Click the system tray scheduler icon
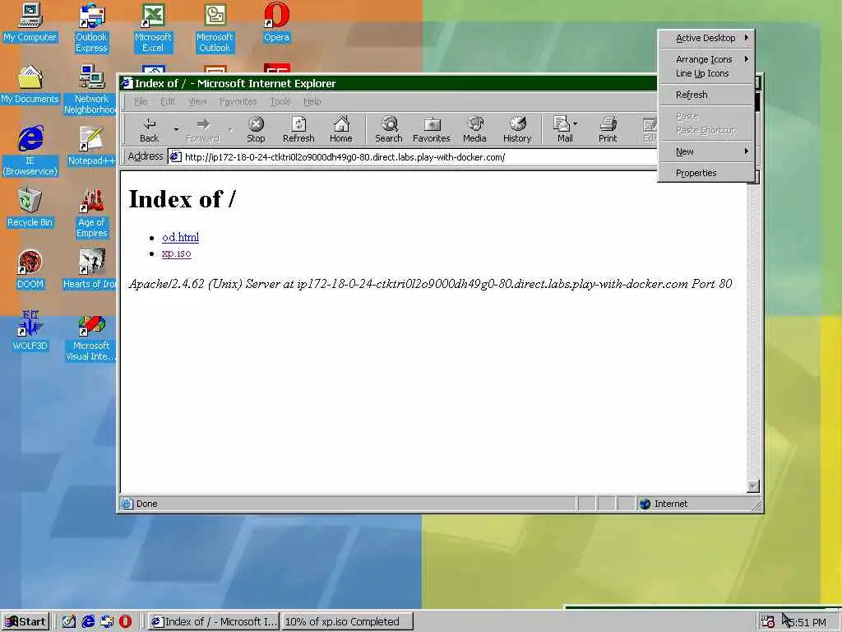This screenshot has width=842, height=632. click(769, 622)
